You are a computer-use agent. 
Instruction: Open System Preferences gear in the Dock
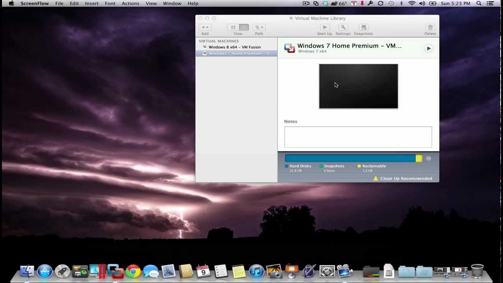click(327, 271)
